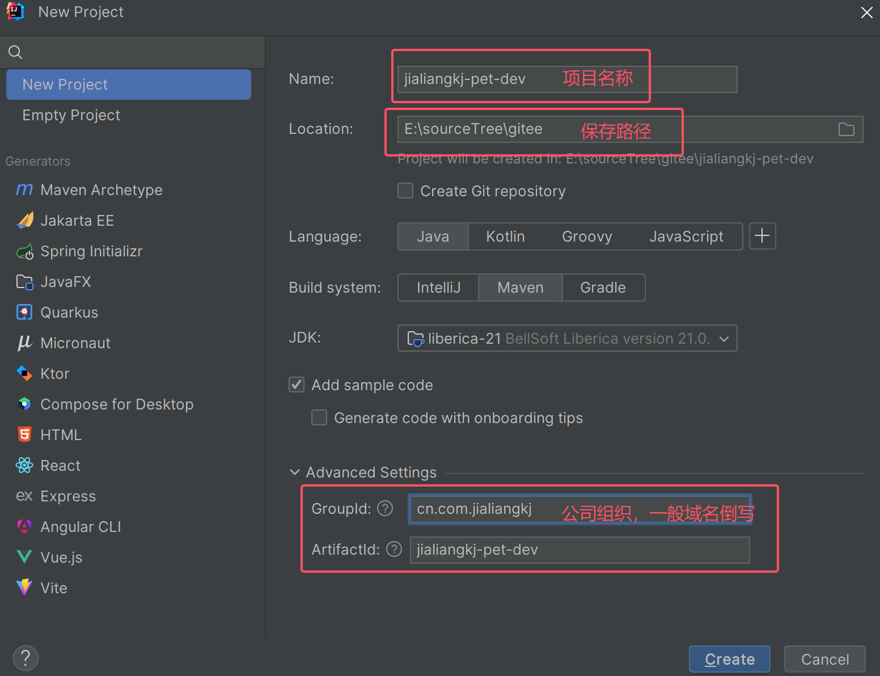Click the IntelliJ IDEA logo in title bar
This screenshot has width=880, height=676.
(15, 11)
